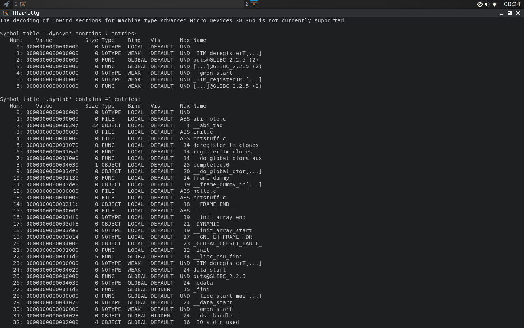Click the value 00000000000010a0
The width and height of the screenshot is (524, 328).
click(52, 152)
